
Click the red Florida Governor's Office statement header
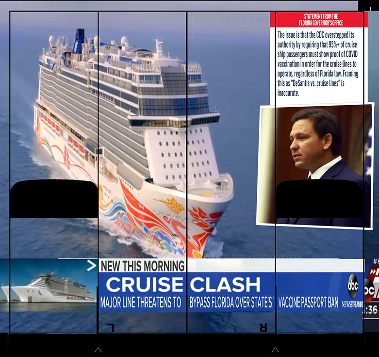click(x=318, y=19)
